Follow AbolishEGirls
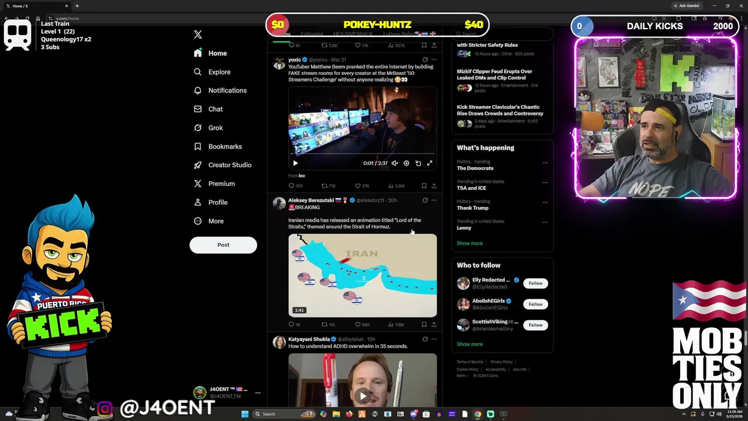 click(535, 304)
